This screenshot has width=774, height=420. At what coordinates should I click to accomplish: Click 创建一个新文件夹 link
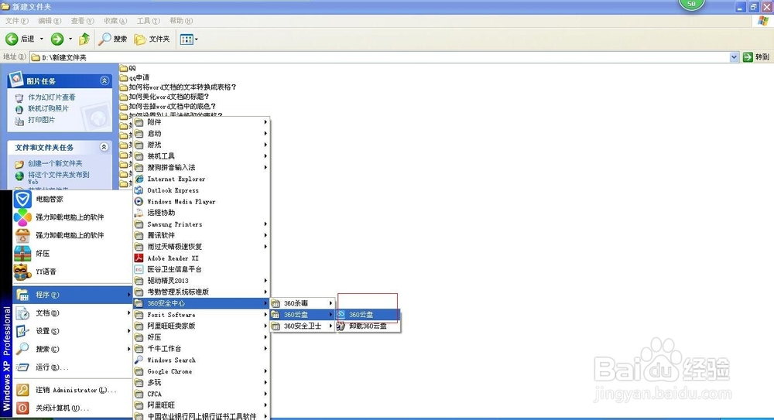(55, 163)
